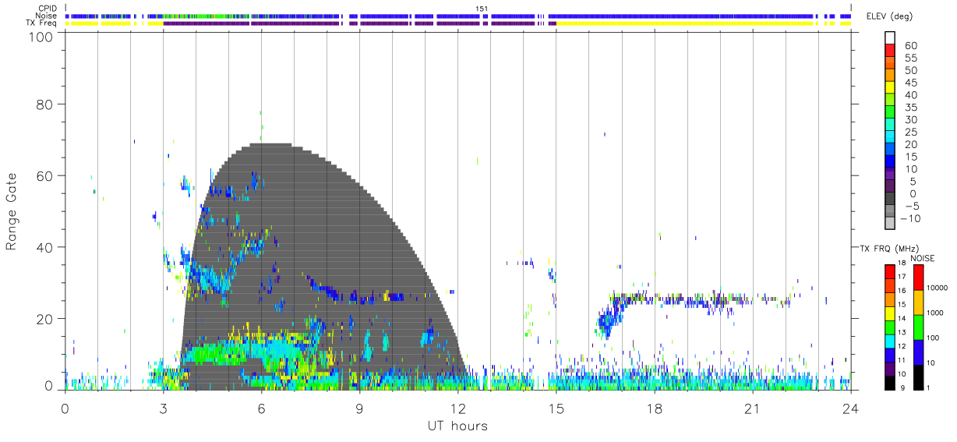Pick the black bottom segment of the TX FRQ color bar
This screenshot has height=442, width=957.
point(889,383)
